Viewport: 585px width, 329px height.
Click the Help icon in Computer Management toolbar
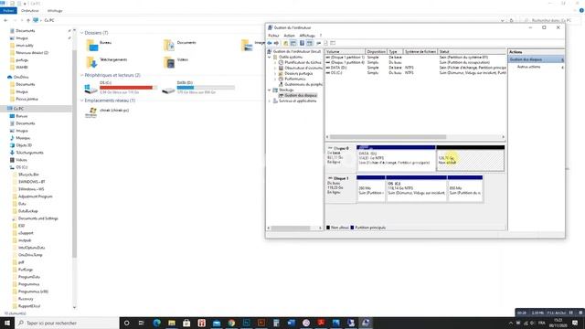coord(302,43)
